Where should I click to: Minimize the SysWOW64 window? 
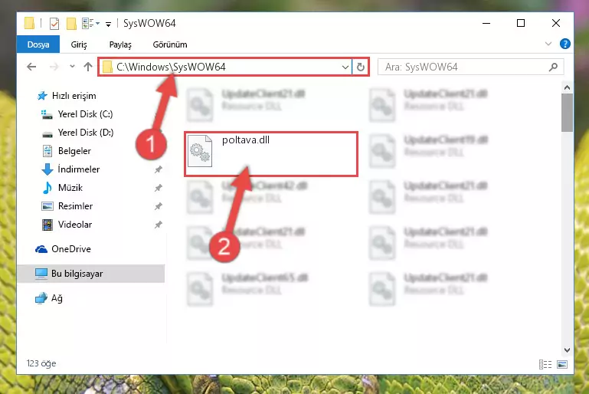[486, 23]
